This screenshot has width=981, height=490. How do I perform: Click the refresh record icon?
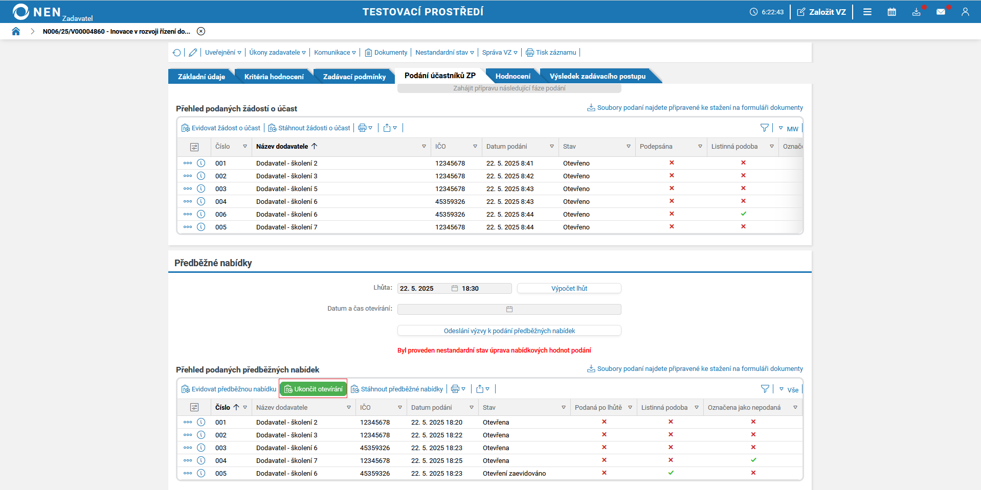[x=177, y=53]
